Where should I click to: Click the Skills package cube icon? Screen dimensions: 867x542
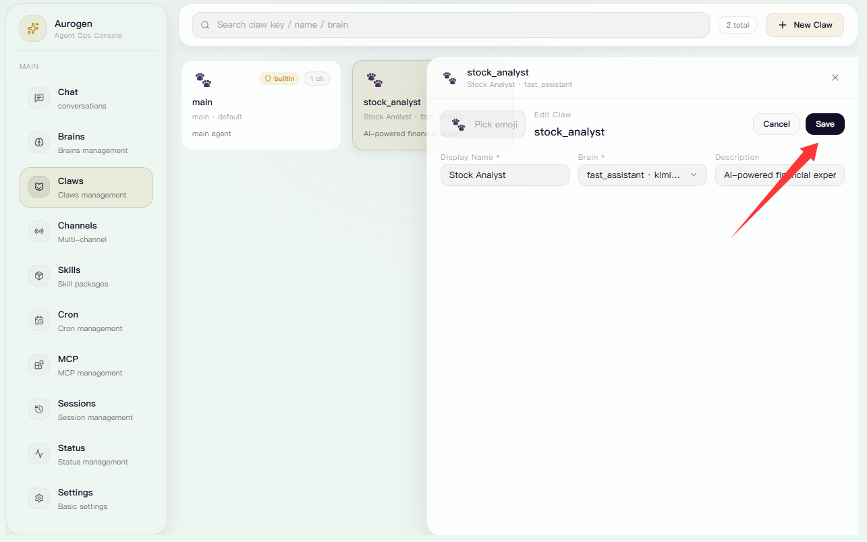coord(39,276)
